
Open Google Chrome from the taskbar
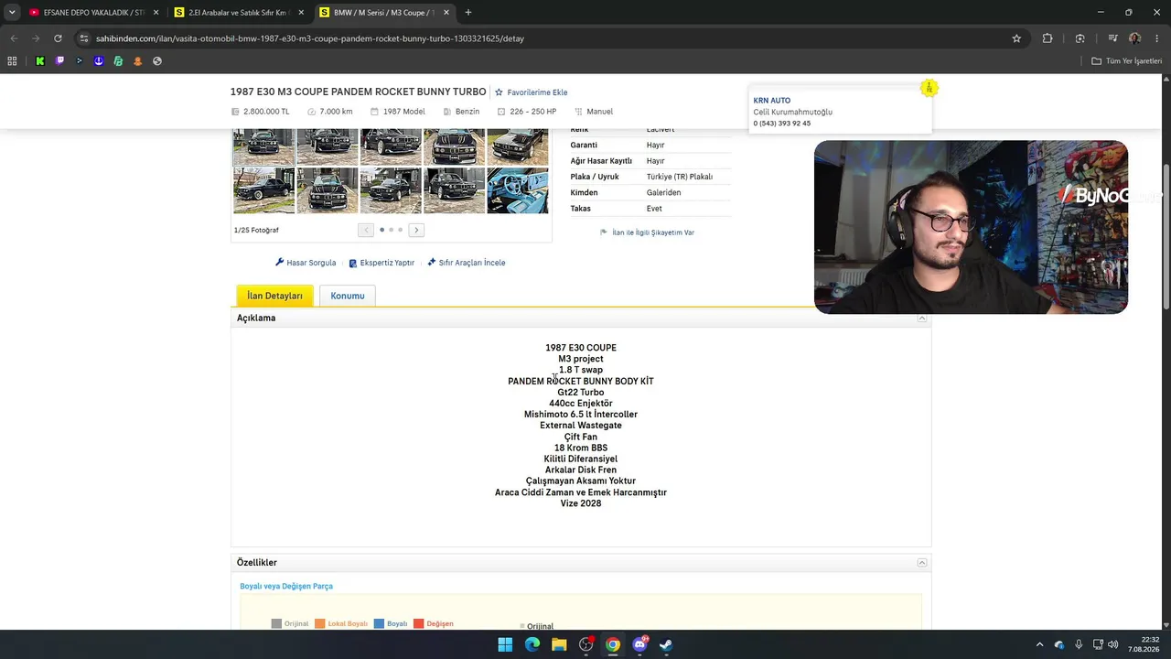(613, 644)
